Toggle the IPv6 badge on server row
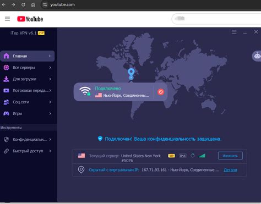This screenshot has width=261, height=204. point(183,156)
